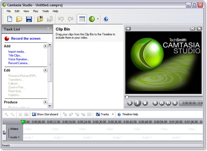Toggle the Task List view icon
Viewport: 207px width, 151px height.
pos(82,19)
